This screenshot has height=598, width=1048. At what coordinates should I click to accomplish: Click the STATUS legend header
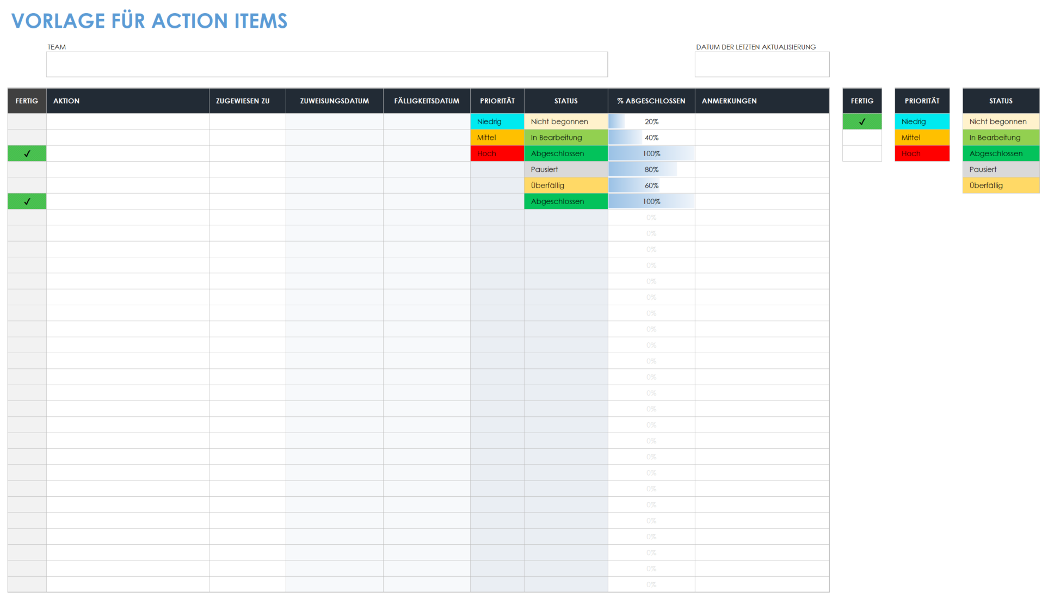point(1001,101)
